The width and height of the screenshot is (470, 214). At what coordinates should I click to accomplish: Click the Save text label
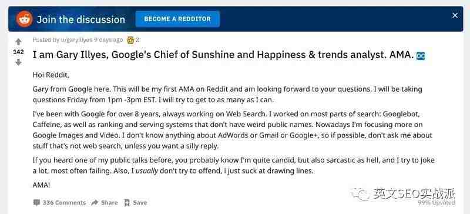click(x=140, y=203)
